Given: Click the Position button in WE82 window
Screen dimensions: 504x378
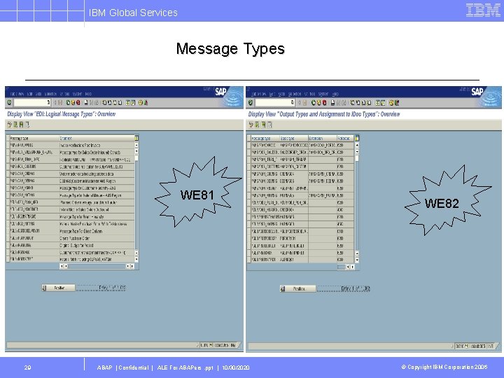Looking at the screenshot, I should 298,288.
